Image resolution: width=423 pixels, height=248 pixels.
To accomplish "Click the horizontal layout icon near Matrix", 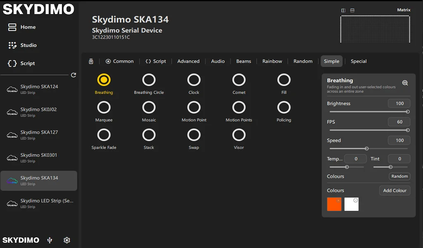I will (x=352, y=10).
